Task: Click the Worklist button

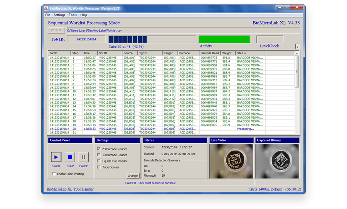Action: (56, 30)
